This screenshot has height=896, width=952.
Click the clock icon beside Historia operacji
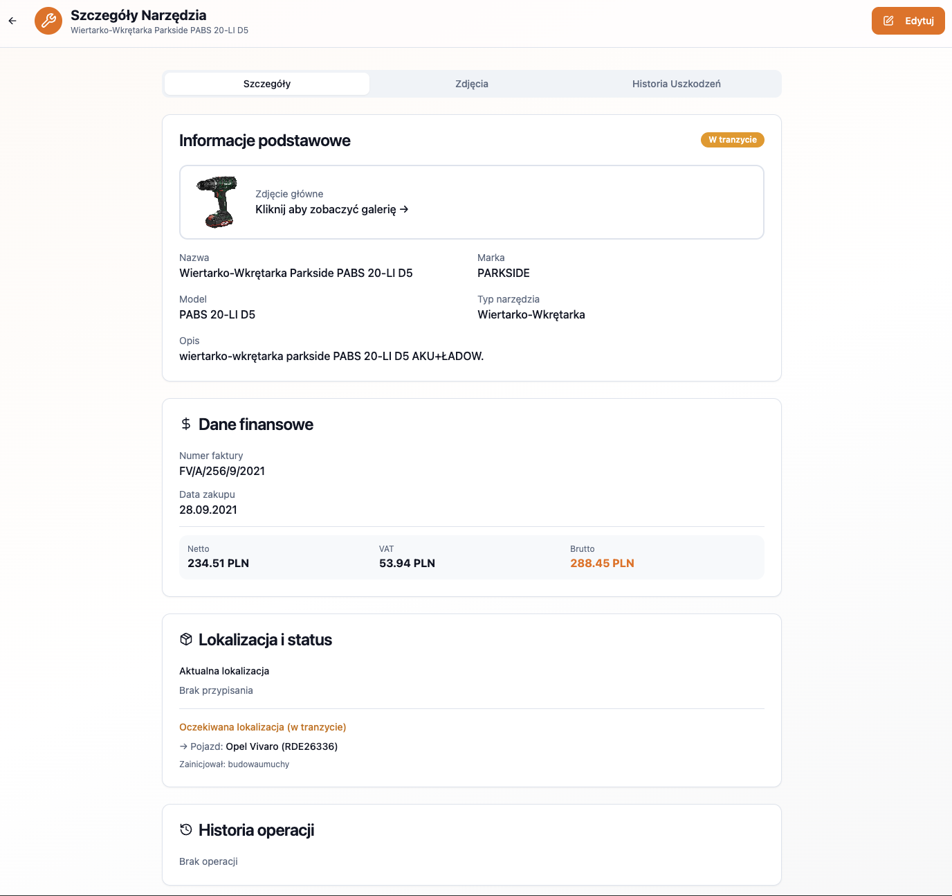[x=185, y=829]
